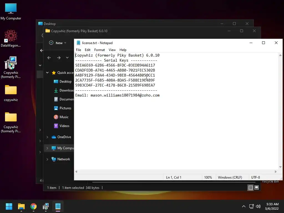Open the Format menu in Notepad
284x213 pixels.
100,50
